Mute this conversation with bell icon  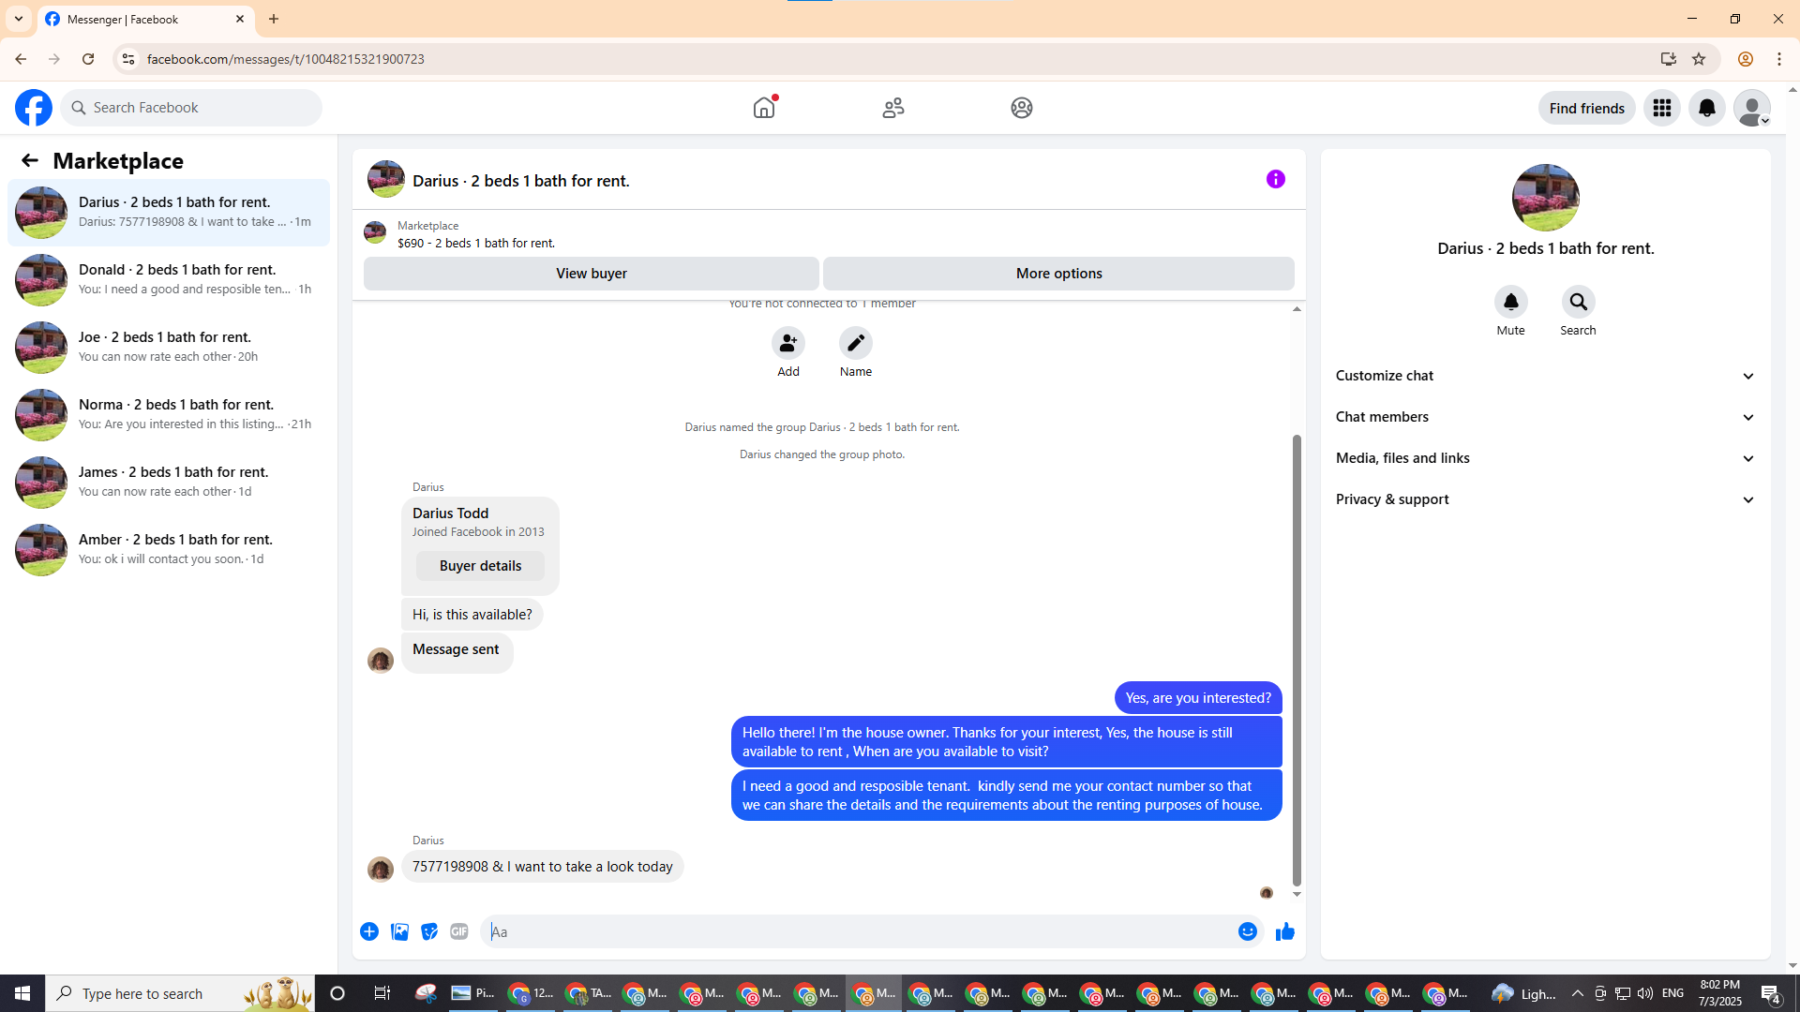(x=1510, y=303)
